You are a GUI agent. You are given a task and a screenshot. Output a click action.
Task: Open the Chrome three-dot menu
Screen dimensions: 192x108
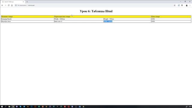tap(190, 5)
